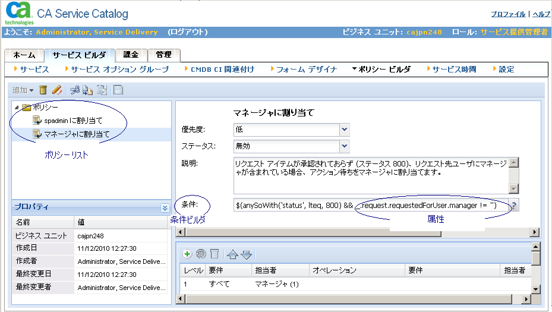Open the プロファイル profile link
This screenshot has height=312, width=552.
pos(508,14)
